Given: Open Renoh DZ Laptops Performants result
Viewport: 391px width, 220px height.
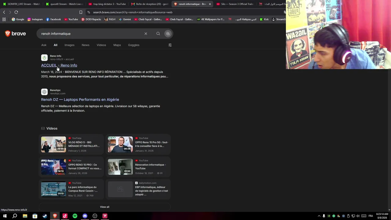Looking at the screenshot, I should click(x=80, y=100).
